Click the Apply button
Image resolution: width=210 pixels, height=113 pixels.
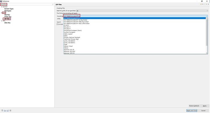pos(204,106)
